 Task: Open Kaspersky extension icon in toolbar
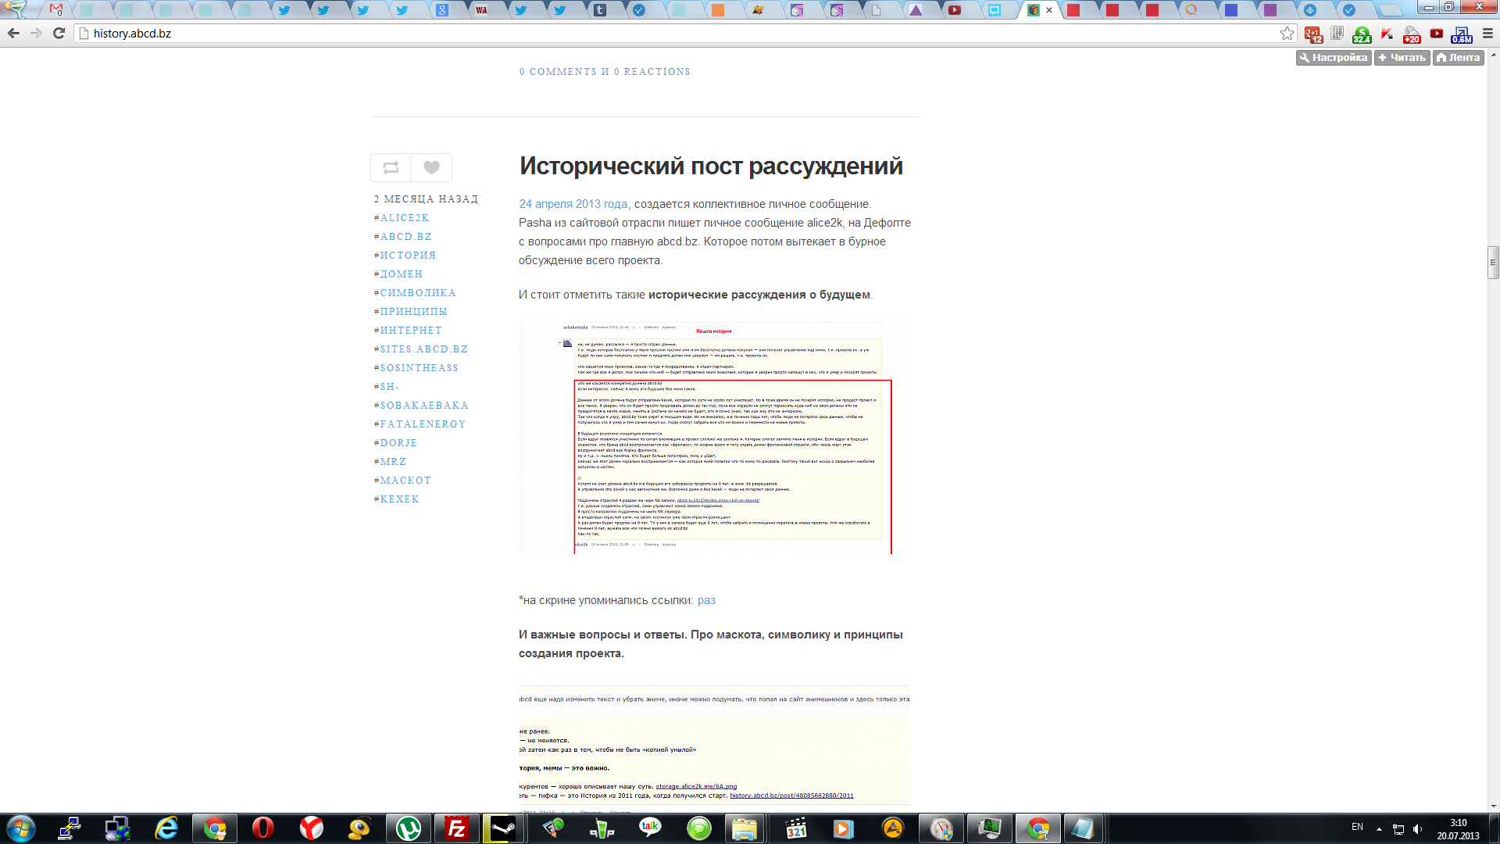[1387, 34]
